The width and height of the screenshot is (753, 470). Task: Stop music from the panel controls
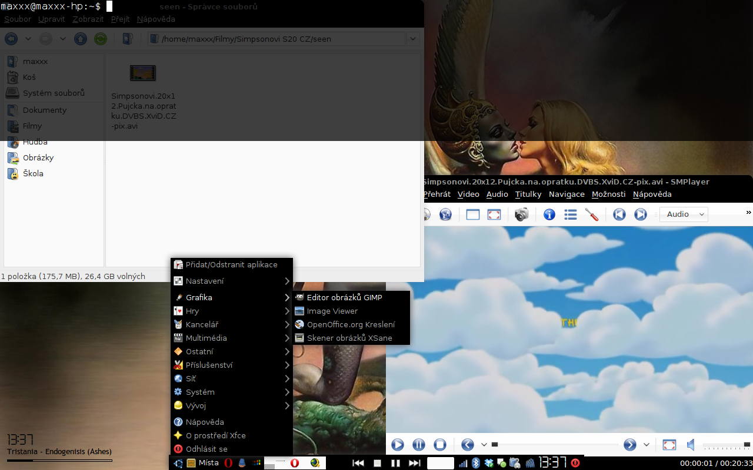pos(377,463)
